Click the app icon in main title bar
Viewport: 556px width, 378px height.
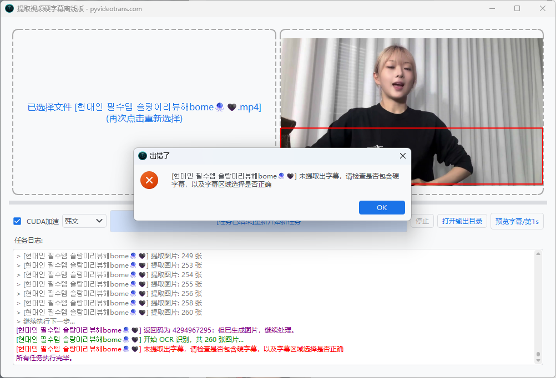pos(9,8)
